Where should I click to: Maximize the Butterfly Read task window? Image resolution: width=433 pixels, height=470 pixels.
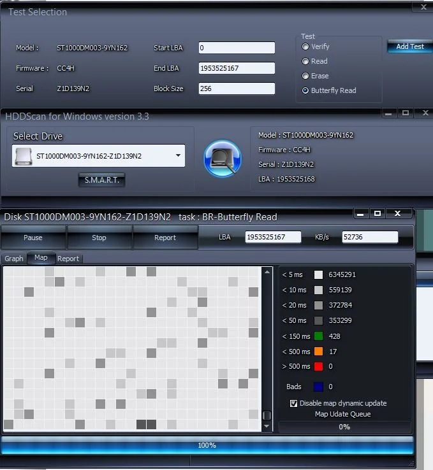click(378, 214)
